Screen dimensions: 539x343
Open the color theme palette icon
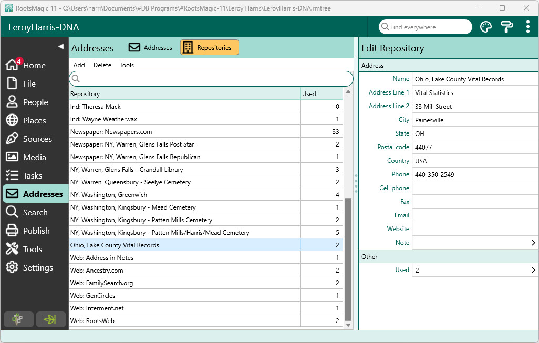coord(486,27)
